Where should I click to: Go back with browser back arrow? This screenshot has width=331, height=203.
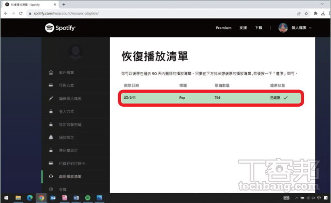(x=6, y=13)
